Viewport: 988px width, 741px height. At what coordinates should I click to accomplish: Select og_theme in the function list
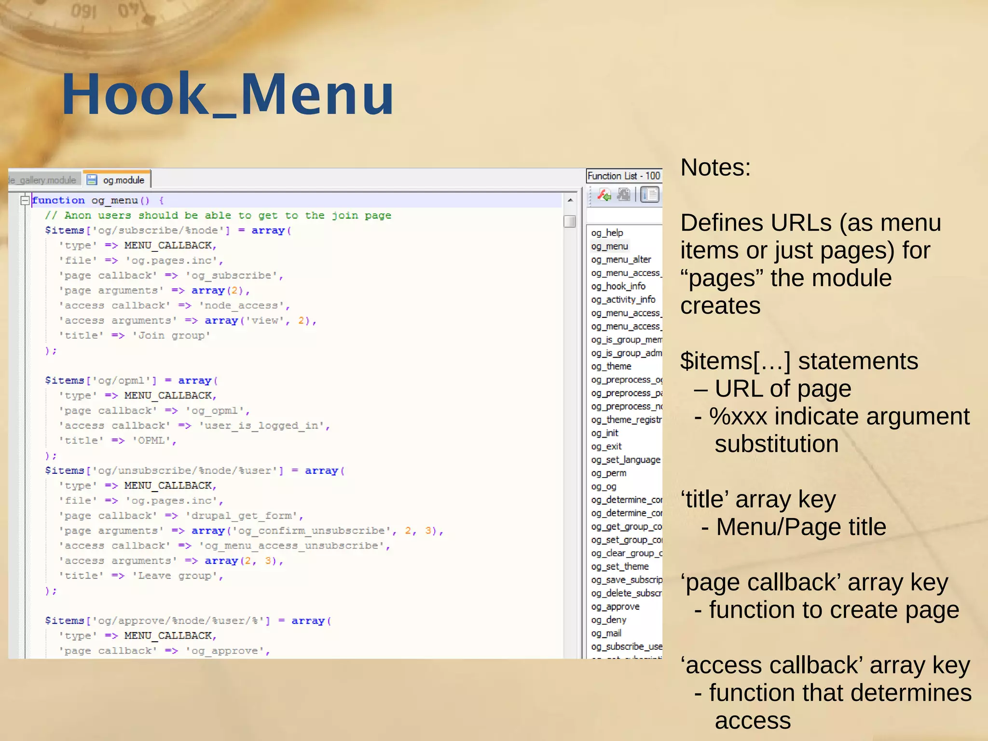point(611,366)
